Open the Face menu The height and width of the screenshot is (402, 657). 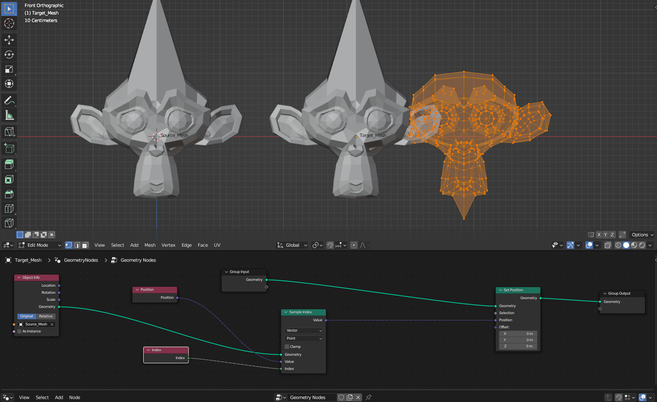203,245
